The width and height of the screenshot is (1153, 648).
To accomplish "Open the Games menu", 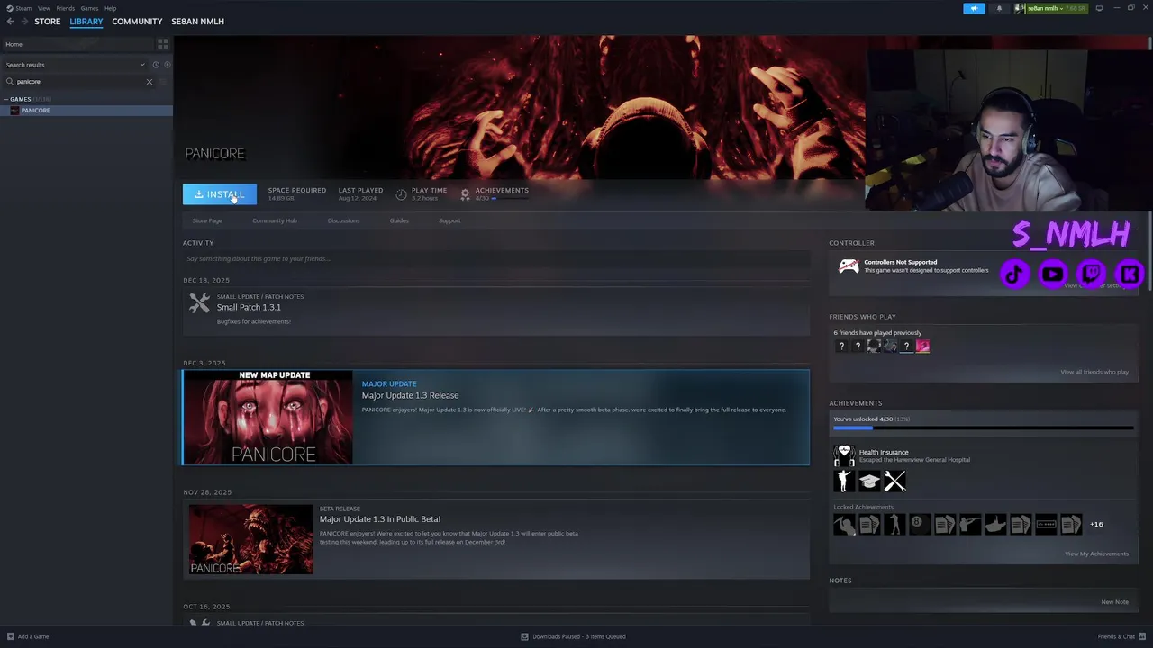I will (x=89, y=8).
